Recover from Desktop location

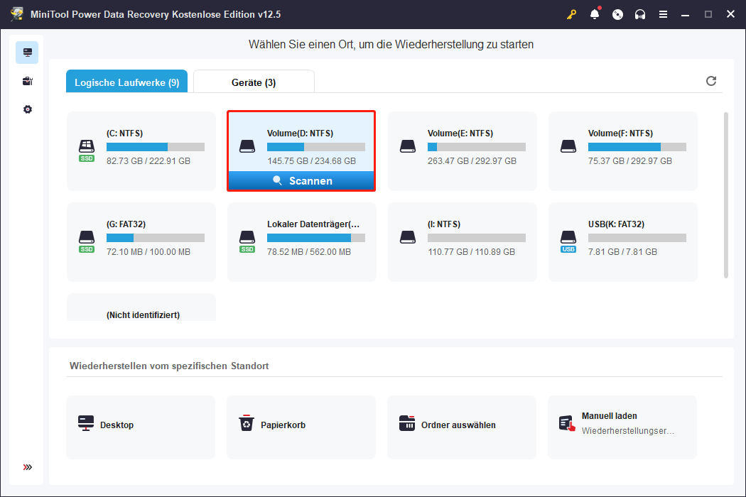(x=141, y=427)
